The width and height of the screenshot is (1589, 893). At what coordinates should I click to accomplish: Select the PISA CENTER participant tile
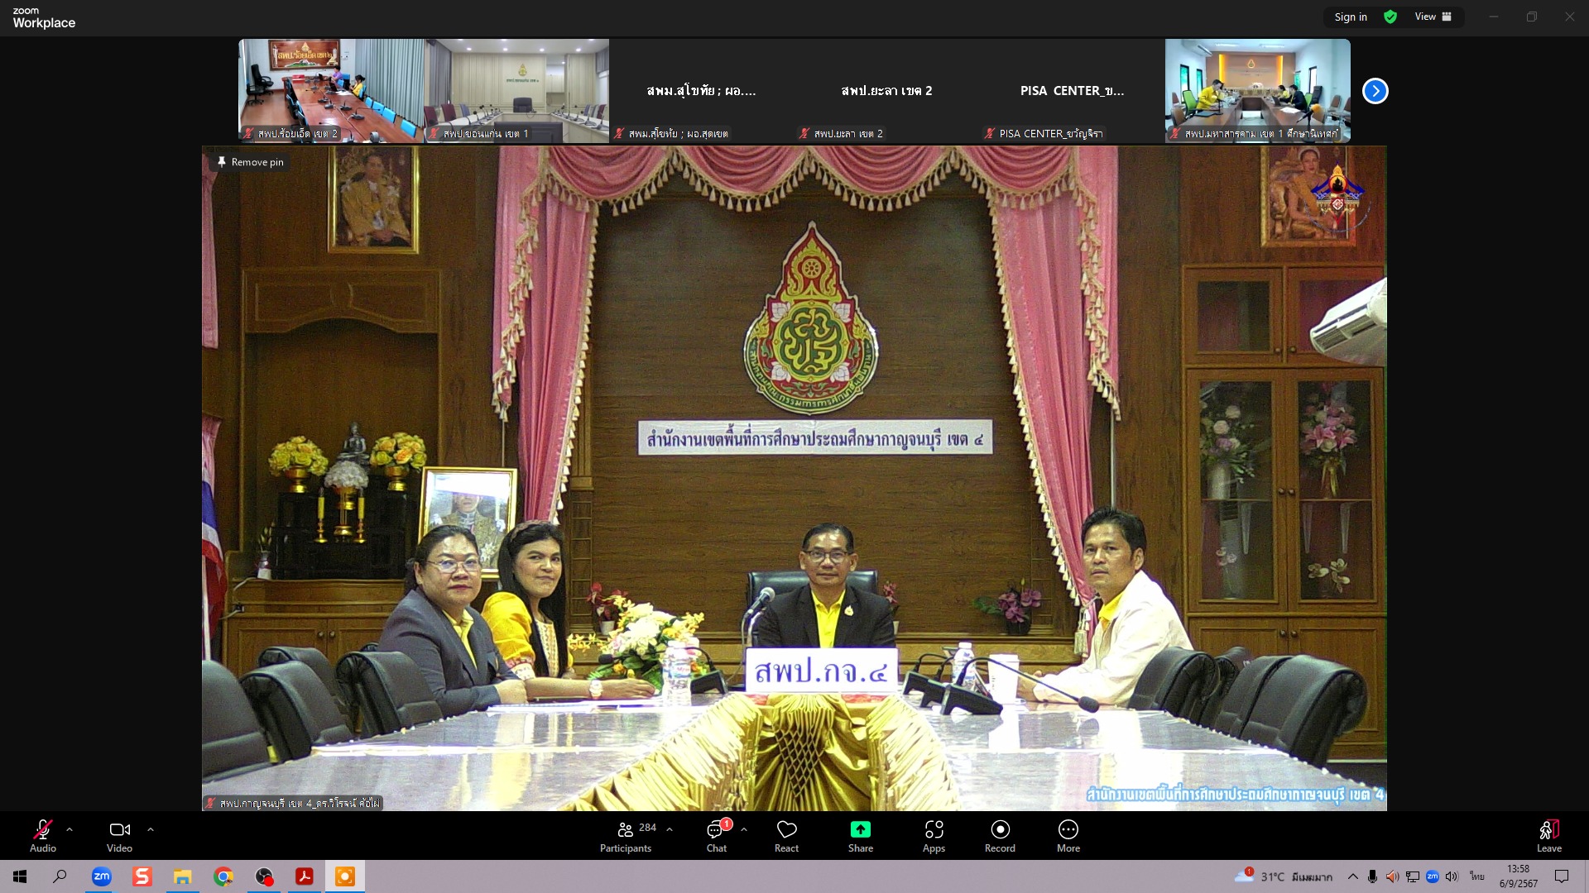click(x=1072, y=91)
